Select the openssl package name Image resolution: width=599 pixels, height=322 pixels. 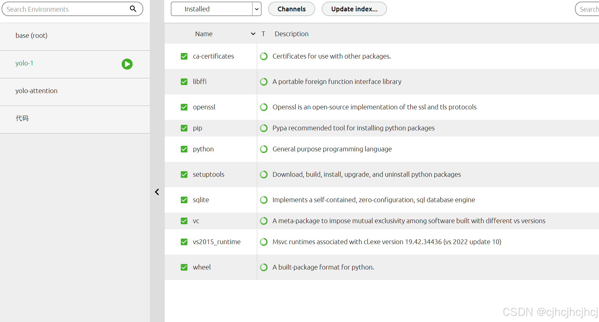tap(204, 107)
